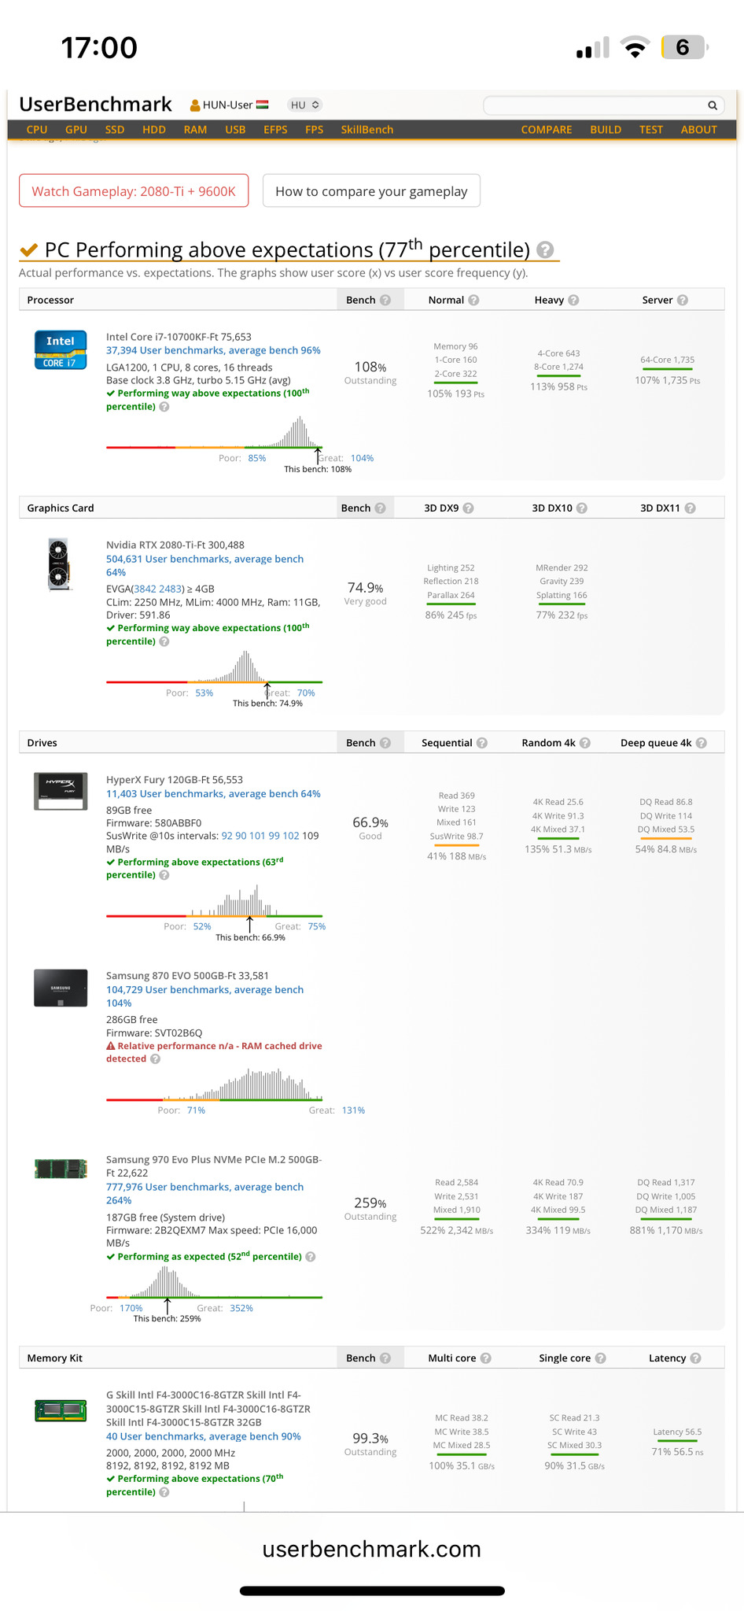Go to the COMPARE menu
Viewport: 744px width, 1611px height.
(546, 130)
